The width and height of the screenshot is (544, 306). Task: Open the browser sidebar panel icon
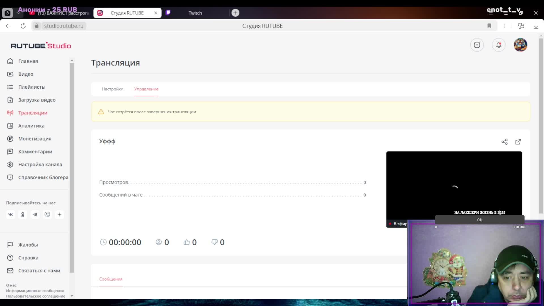tap(521, 26)
